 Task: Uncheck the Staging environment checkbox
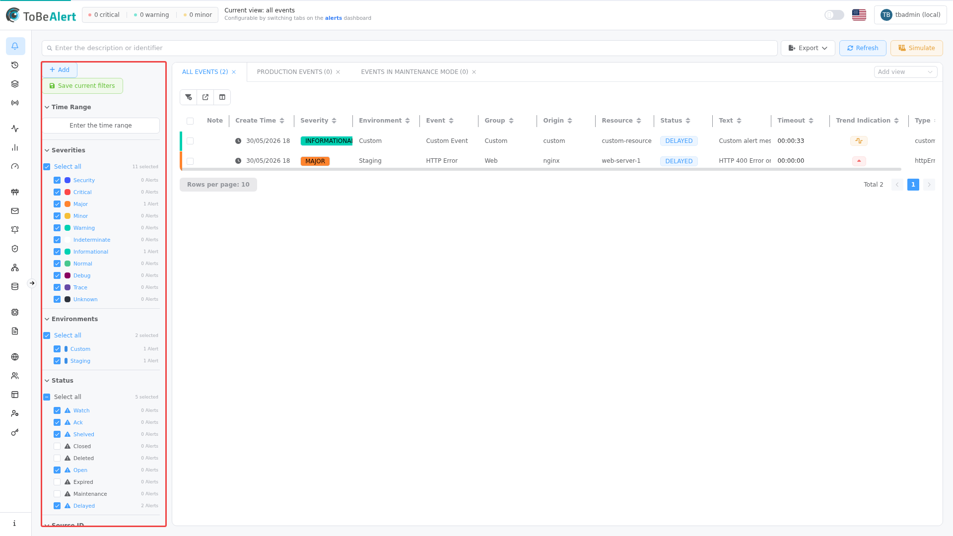[57, 361]
